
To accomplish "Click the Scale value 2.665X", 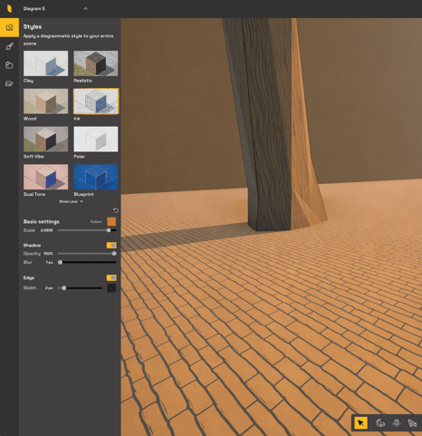I will click(46, 230).
